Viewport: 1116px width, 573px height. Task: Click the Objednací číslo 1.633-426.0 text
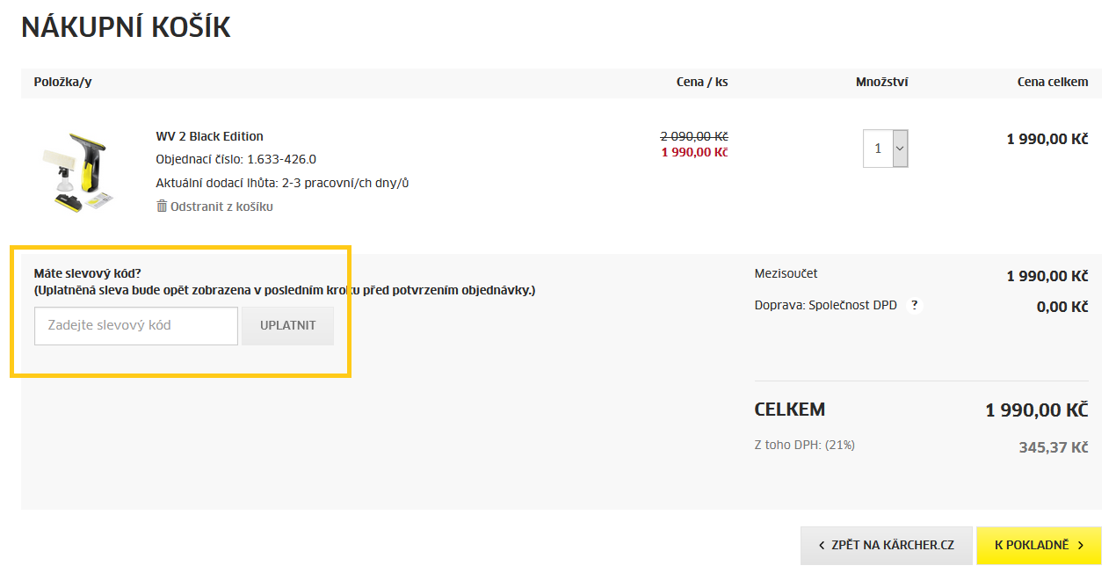[236, 159]
